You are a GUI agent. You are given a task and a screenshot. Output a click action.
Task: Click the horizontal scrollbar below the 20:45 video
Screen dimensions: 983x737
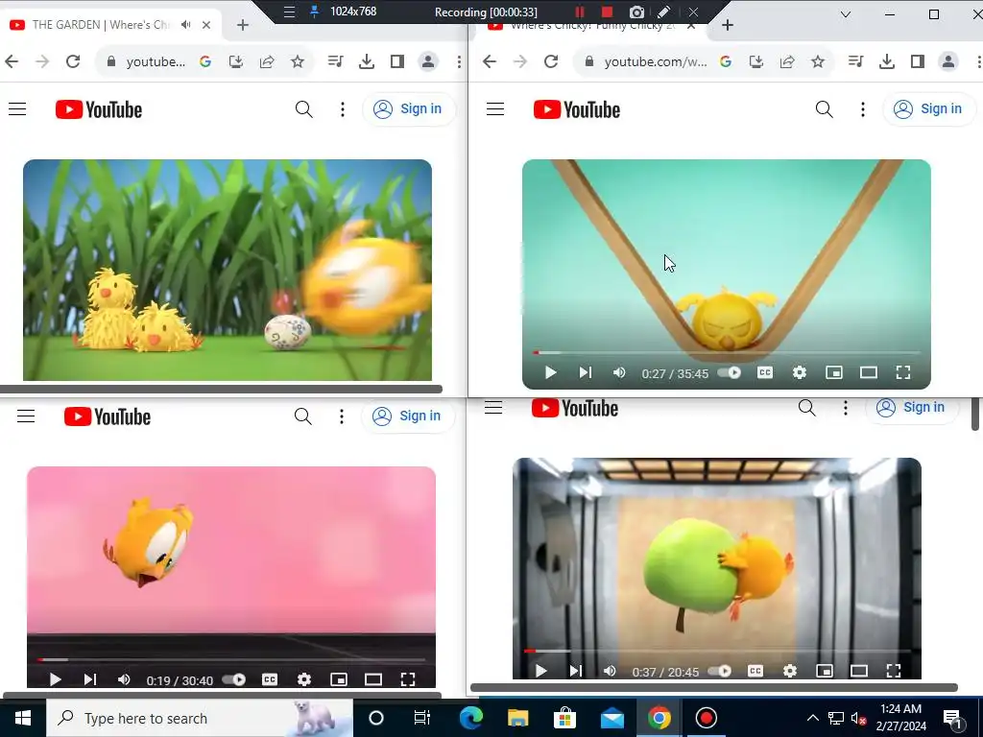(714, 687)
